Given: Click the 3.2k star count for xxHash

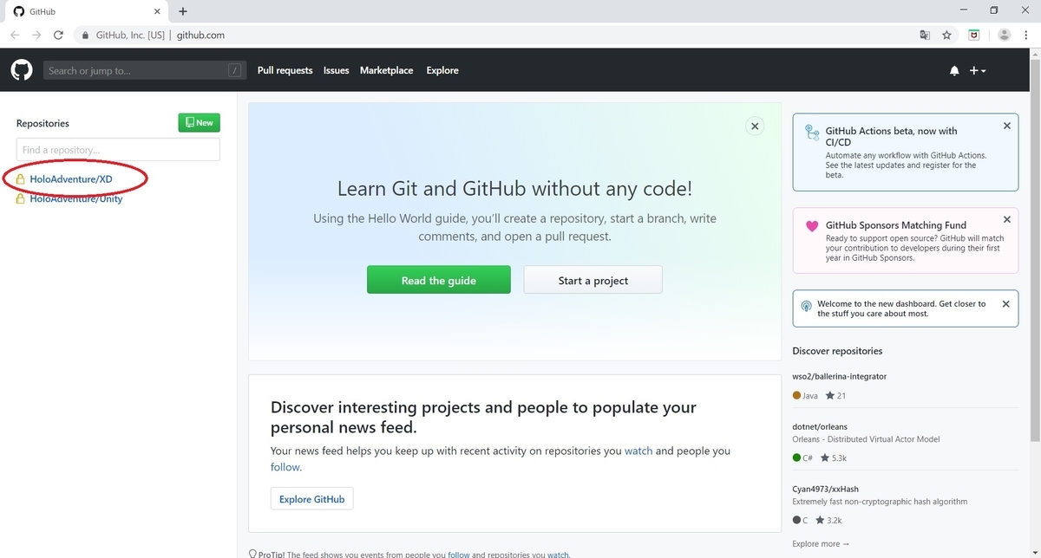Looking at the screenshot, I should click(828, 521).
